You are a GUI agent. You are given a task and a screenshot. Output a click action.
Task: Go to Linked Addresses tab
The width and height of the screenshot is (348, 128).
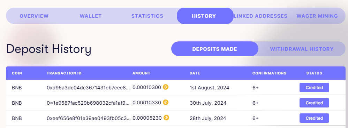point(260,16)
